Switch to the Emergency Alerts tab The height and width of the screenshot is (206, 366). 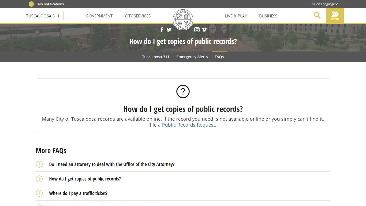coord(192,57)
